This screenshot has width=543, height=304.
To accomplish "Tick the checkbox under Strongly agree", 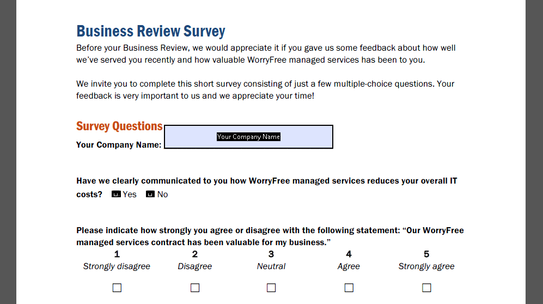I will click(x=426, y=288).
